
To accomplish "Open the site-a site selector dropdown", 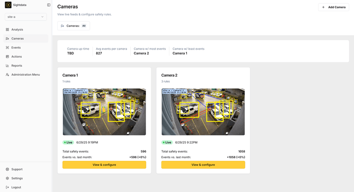I will coord(26,17).
